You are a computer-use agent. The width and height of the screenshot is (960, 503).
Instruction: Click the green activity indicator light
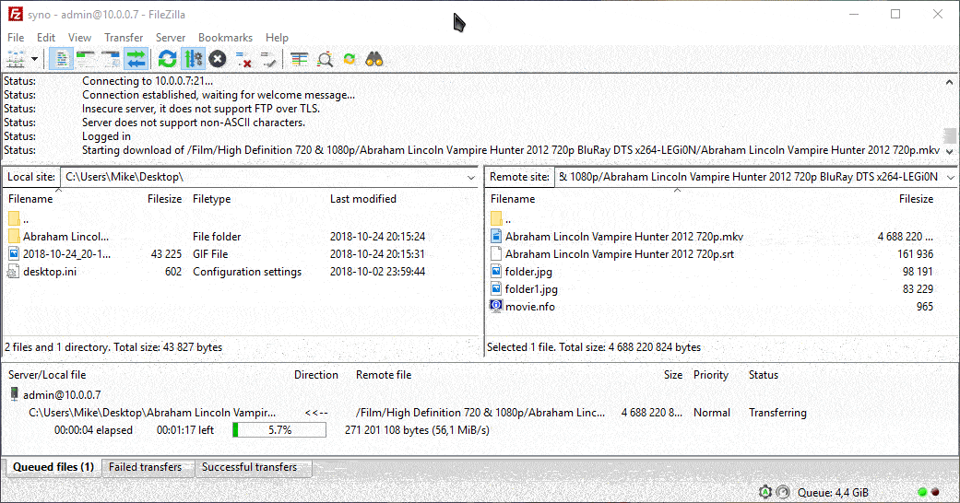(x=923, y=492)
